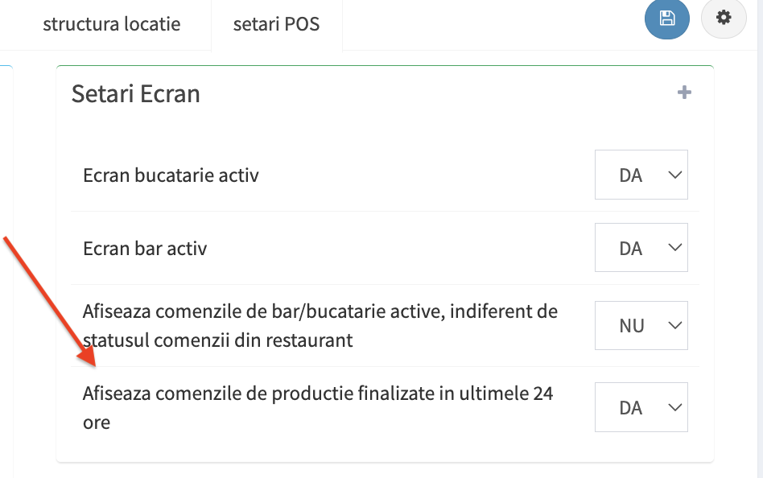Click chevron arrow beside Ecran bar activ
Viewport: 763px width, 478px height.
pyautogui.click(x=674, y=248)
